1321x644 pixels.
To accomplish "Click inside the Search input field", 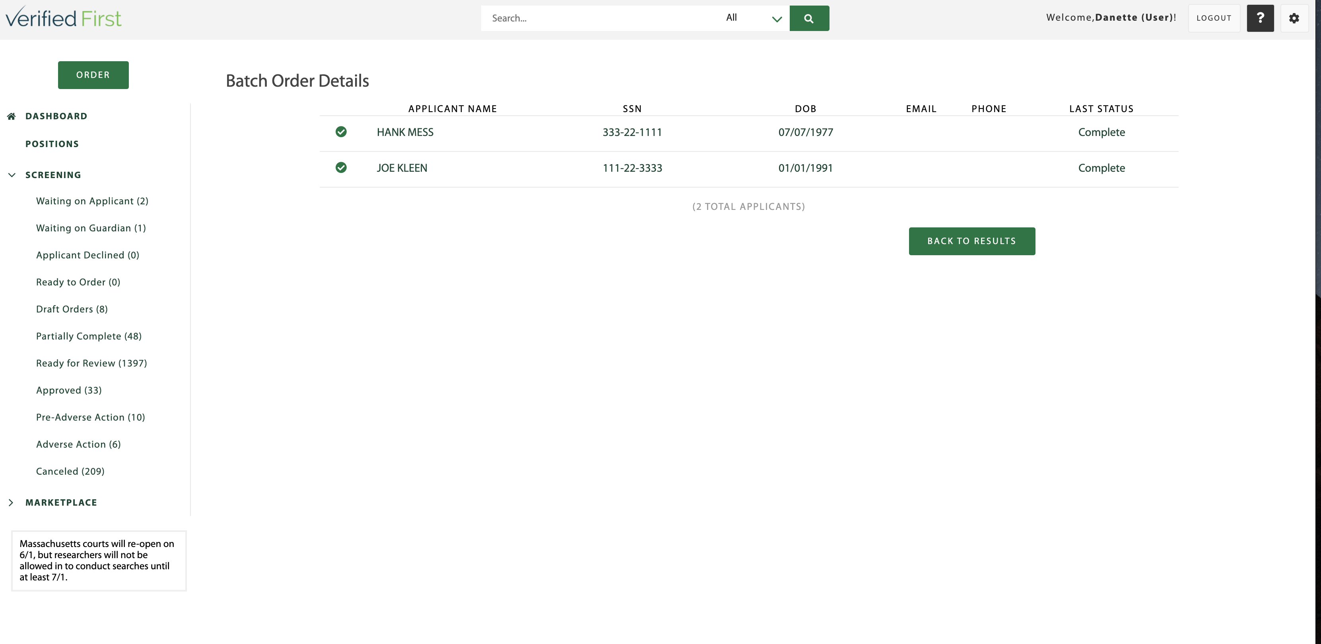I will (590, 18).
